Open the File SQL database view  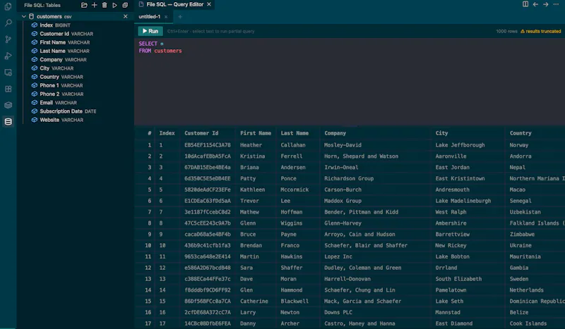tap(8, 122)
